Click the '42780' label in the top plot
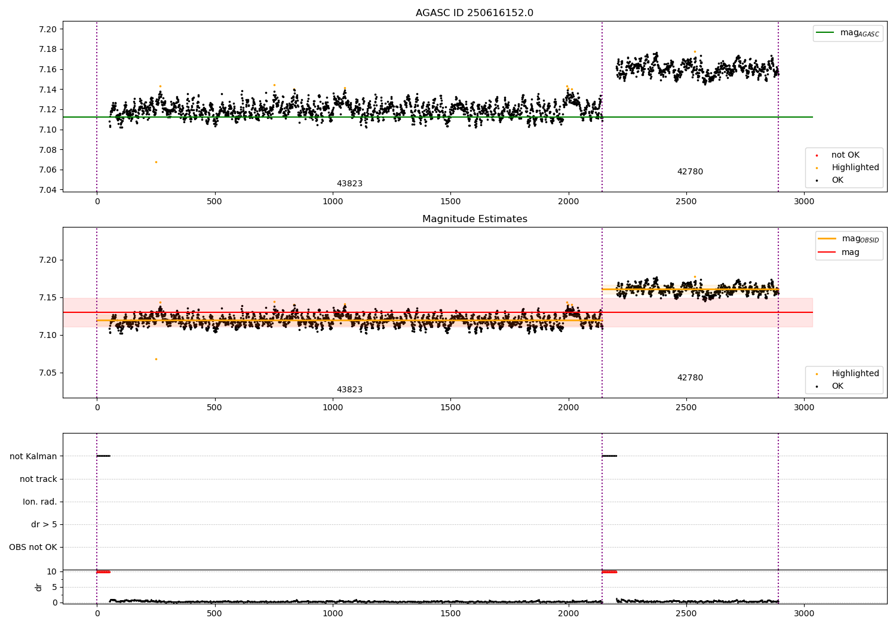 (x=690, y=172)
